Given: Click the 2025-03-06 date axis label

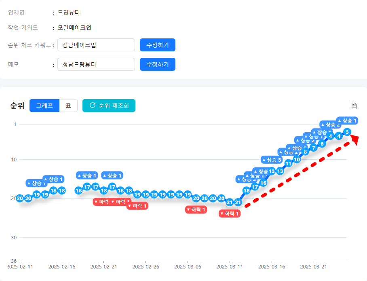Looking at the screenshot, I should click(188, 267).
